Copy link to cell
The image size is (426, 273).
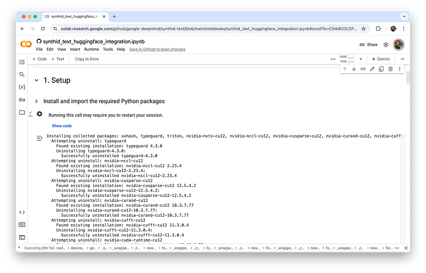point(363,69)
